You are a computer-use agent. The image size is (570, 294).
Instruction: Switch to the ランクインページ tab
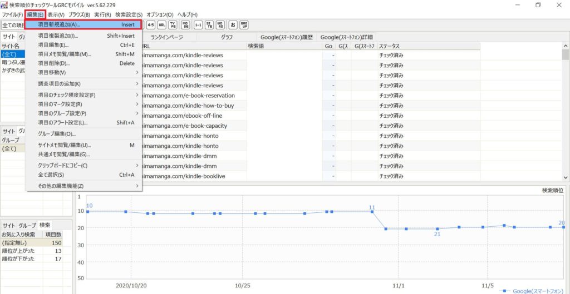167,37
